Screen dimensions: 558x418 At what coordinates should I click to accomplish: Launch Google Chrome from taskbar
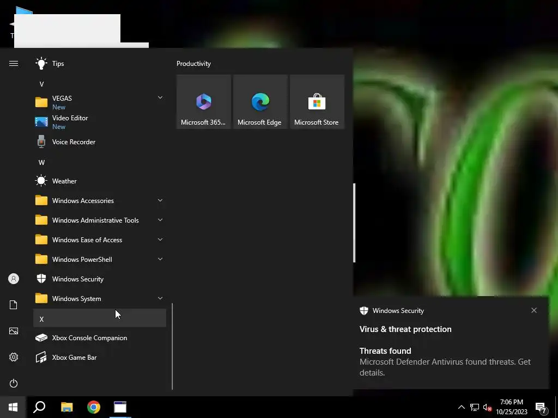(x=94, y=407)
